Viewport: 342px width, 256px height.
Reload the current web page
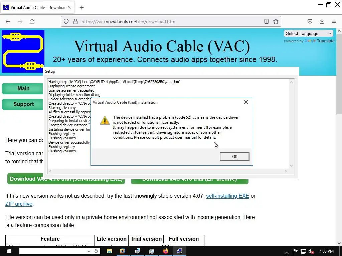(32, 22)
